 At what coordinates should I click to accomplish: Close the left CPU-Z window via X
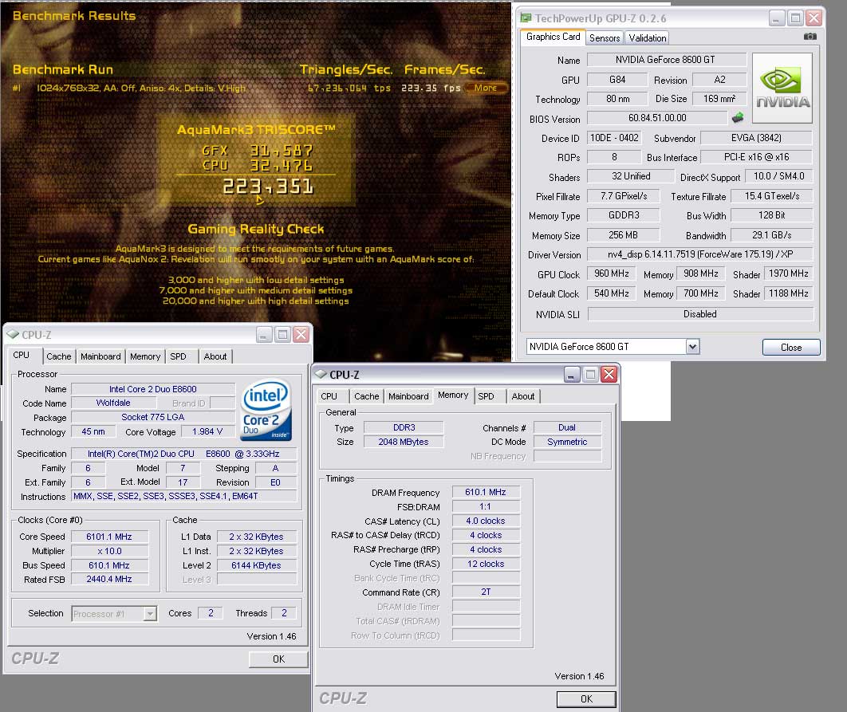click(x=301, y=335)
